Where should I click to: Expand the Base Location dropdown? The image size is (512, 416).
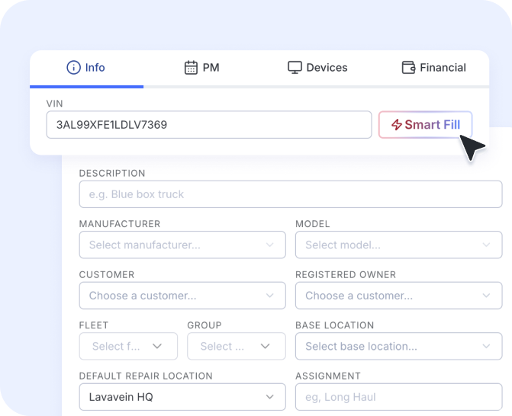pyautogui.click(x=398, y=346)
